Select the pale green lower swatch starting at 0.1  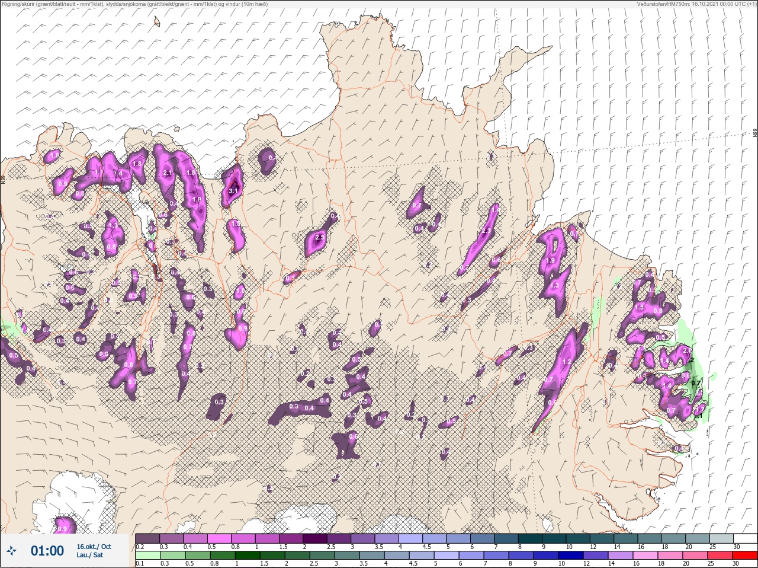click(x=148, y=556)
